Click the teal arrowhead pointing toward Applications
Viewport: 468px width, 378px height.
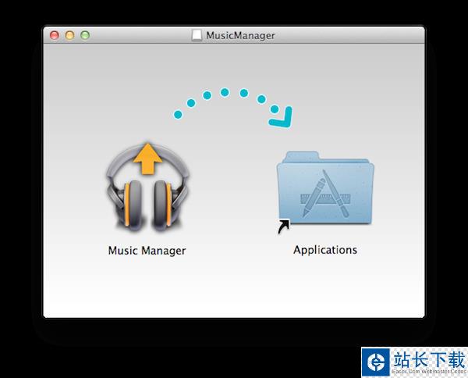(x=282, y=117)
